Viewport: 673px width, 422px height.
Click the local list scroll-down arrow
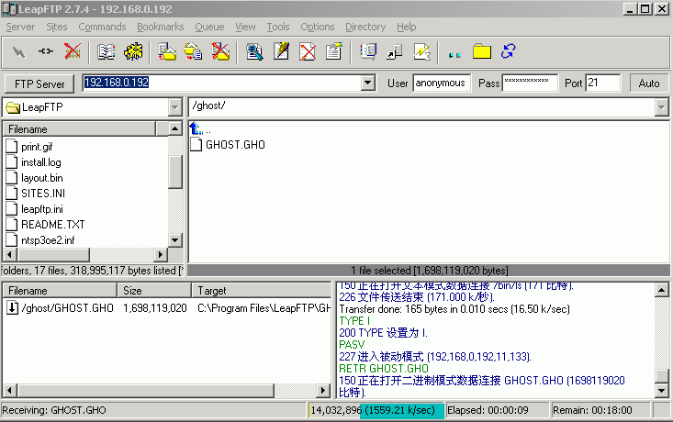click(x=175, y=240)
